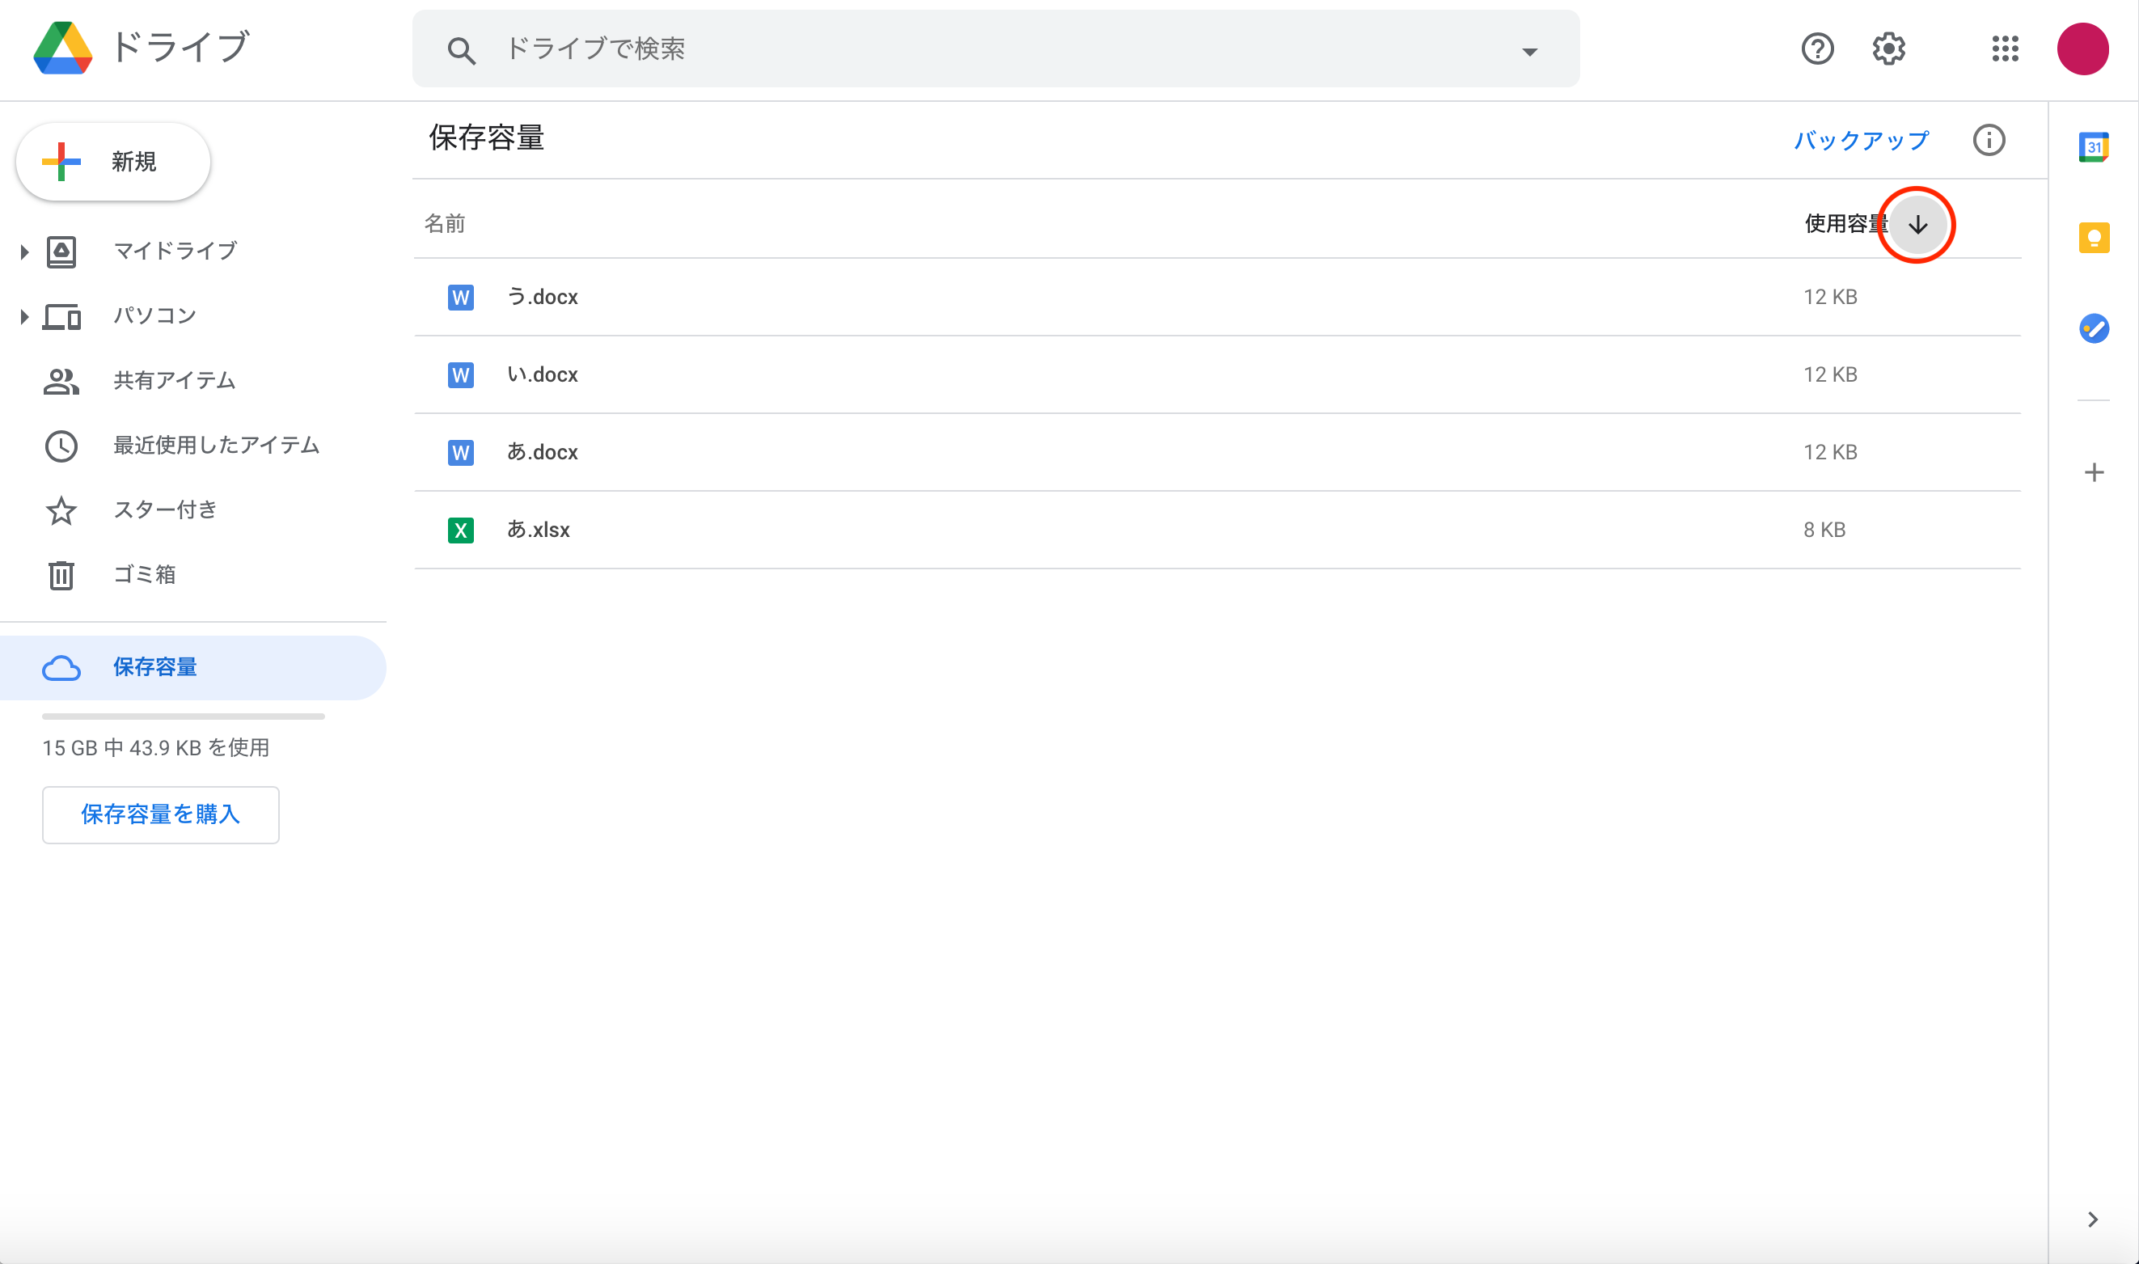Click the Word icon of う.docx
Screen dimensions: 2139x1264
tap(461, 298)
